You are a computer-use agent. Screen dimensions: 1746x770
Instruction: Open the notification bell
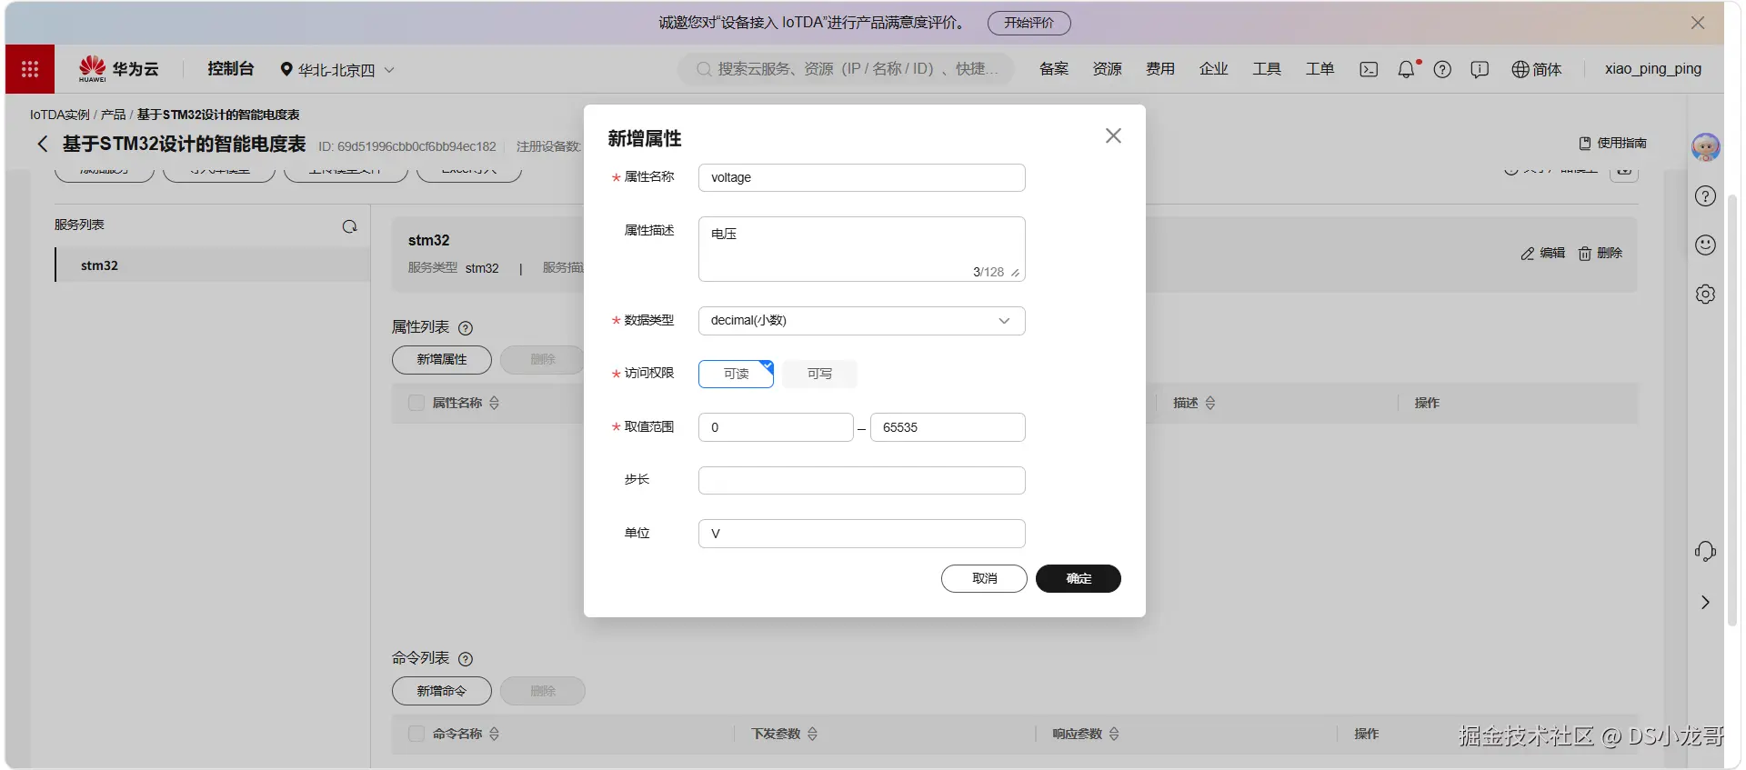click(x=1406, y=69)
